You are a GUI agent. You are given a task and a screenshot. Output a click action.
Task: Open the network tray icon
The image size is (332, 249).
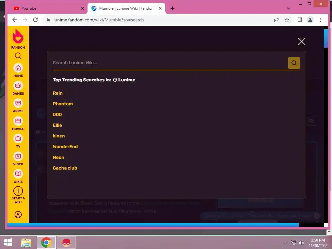click(x=293, y=243)
